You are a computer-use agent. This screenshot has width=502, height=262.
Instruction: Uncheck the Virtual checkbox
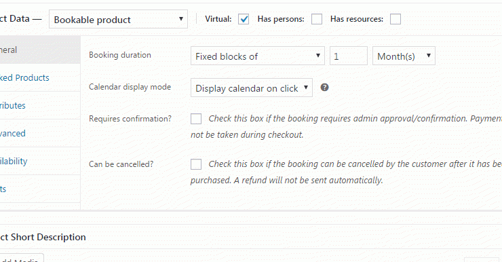coord(244,19)
